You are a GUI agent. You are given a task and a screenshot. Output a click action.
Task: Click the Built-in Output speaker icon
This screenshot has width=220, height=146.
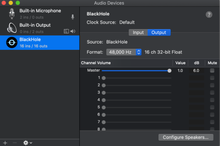12,28
